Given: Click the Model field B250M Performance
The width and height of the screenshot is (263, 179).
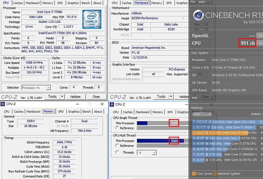Looking at the screenshot, I should click(x=156, y=18).
